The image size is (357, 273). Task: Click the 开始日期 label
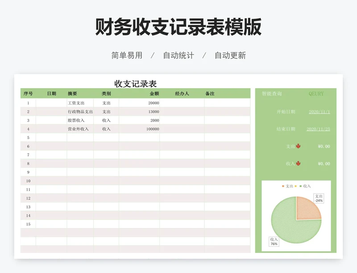pyautogui.click(x=286, y=112)
